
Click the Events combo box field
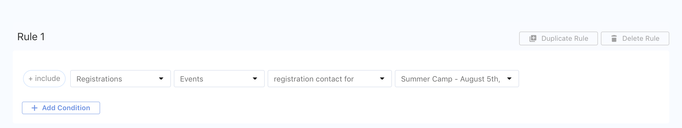click(x=219, y=79)
